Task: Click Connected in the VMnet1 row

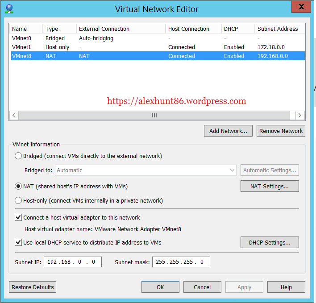Action: tap(182, 47)
